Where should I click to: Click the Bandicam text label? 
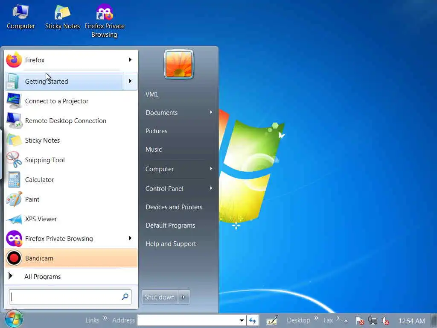pos(39,258)
